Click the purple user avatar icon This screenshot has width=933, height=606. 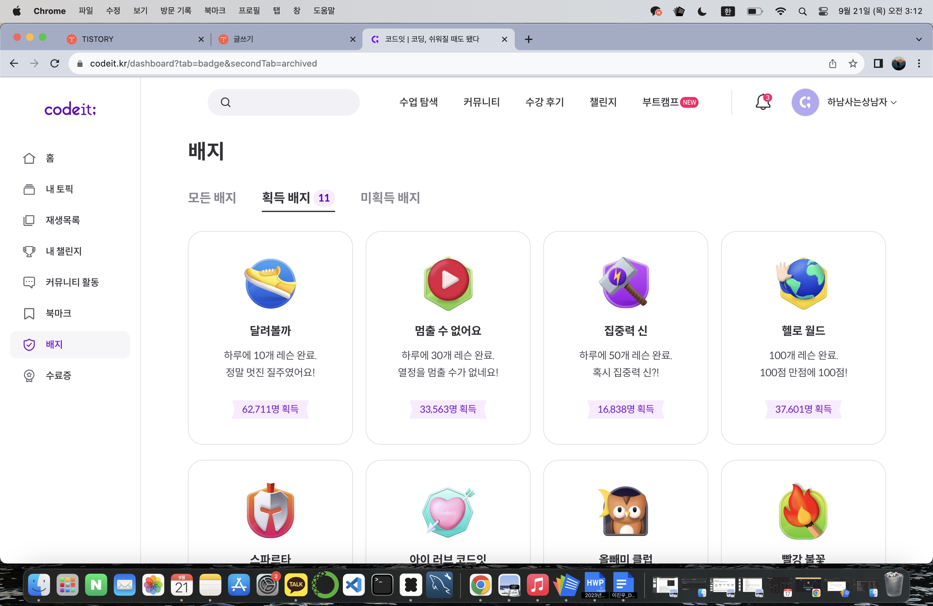[x=805, y=102]
